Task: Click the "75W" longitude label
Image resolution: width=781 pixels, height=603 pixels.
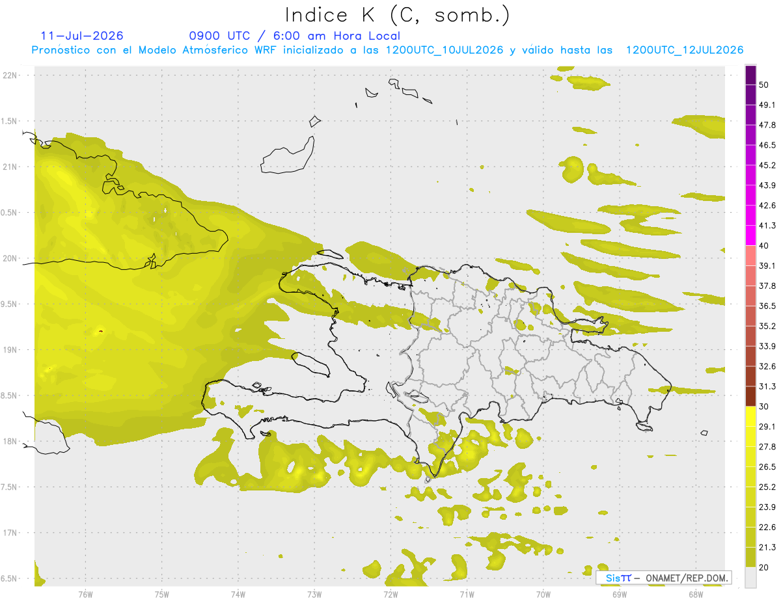Action: point(161,594)
